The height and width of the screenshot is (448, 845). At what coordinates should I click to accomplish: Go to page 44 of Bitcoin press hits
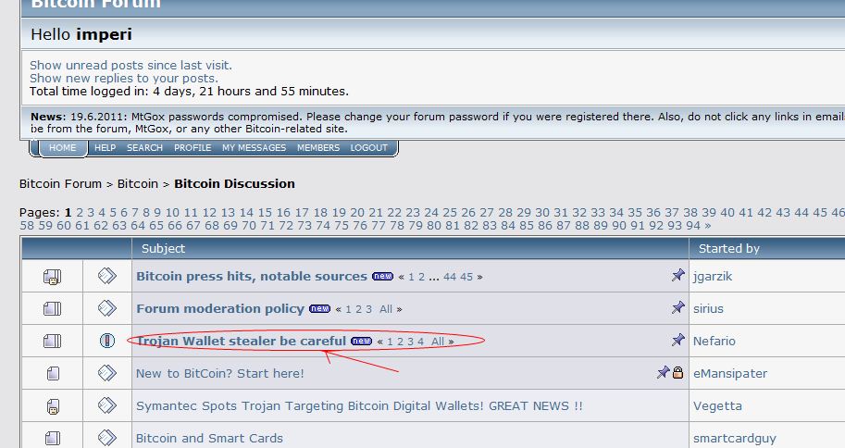450,277
